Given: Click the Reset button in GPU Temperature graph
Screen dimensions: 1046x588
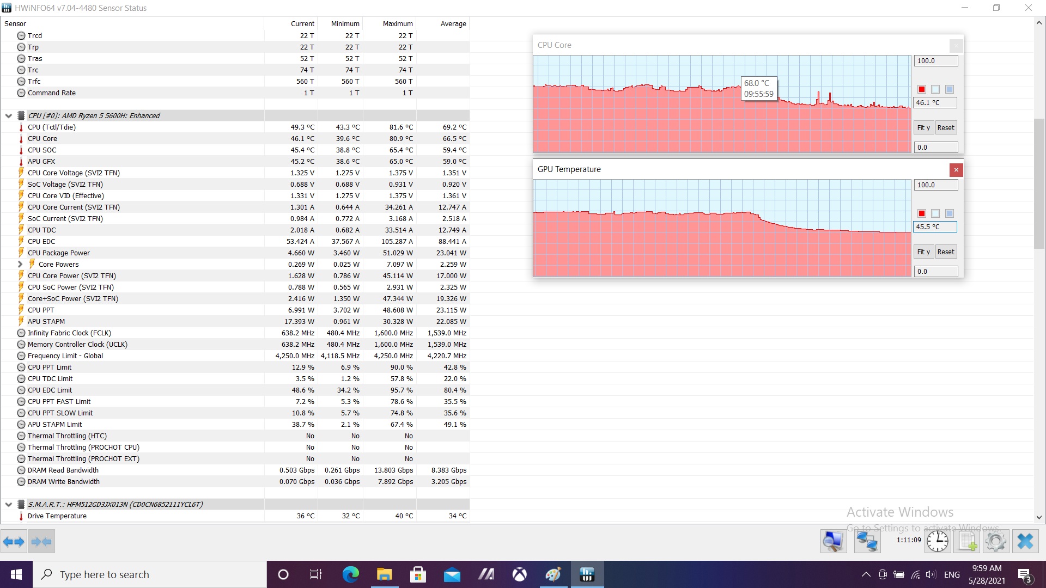Looking at the screenshot, I should [x=946, y=252].
